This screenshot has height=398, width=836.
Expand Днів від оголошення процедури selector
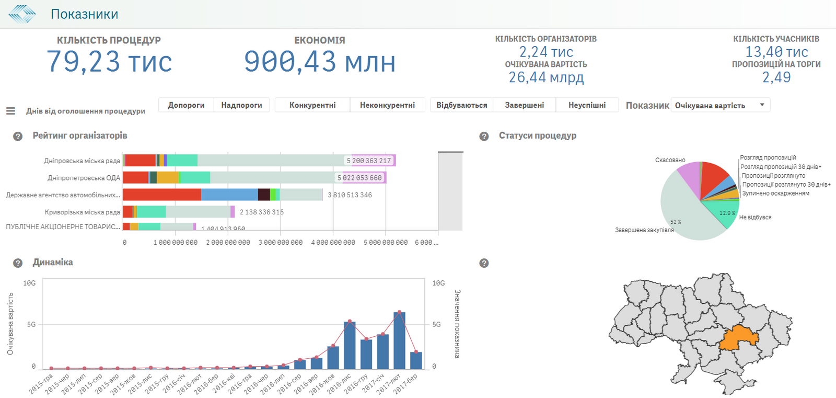pyautogui.click(x=86, y=111)
